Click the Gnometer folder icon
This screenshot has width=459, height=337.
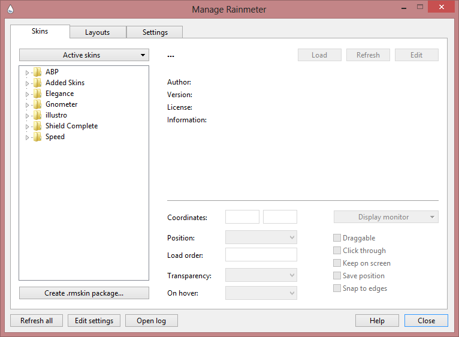tap(37, 104)
